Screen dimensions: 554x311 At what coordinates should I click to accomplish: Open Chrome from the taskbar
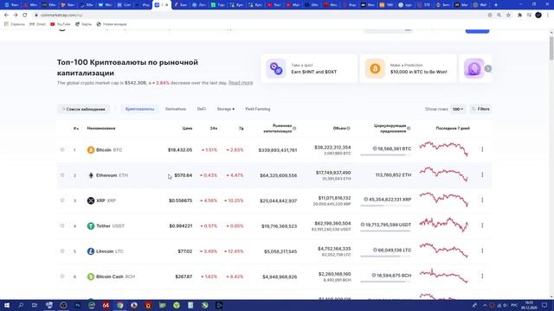[x=120, y=305]
